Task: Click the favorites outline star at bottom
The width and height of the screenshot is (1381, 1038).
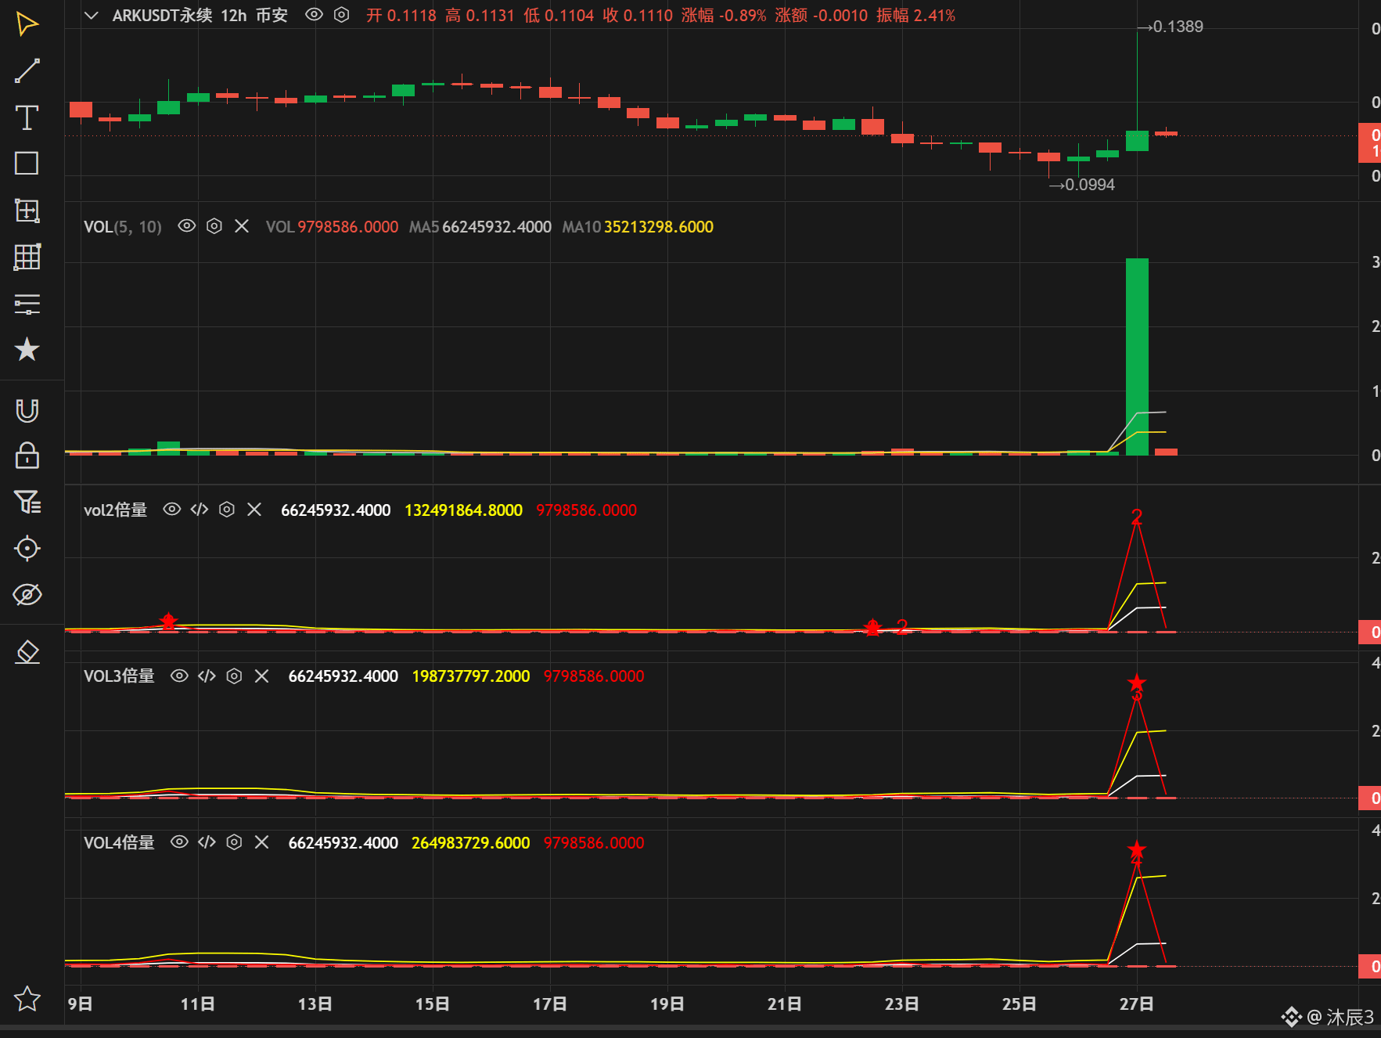Action: pyautogui.click(x=27, y=998)
